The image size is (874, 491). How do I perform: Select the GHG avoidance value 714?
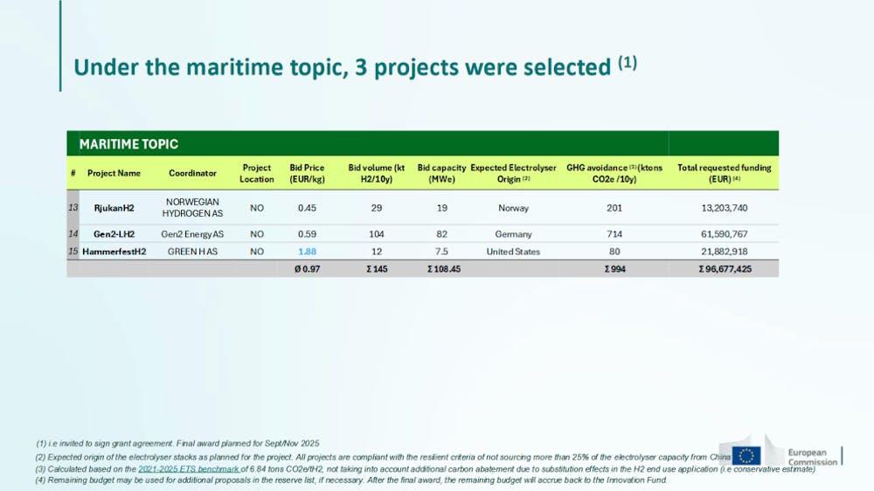614,234
